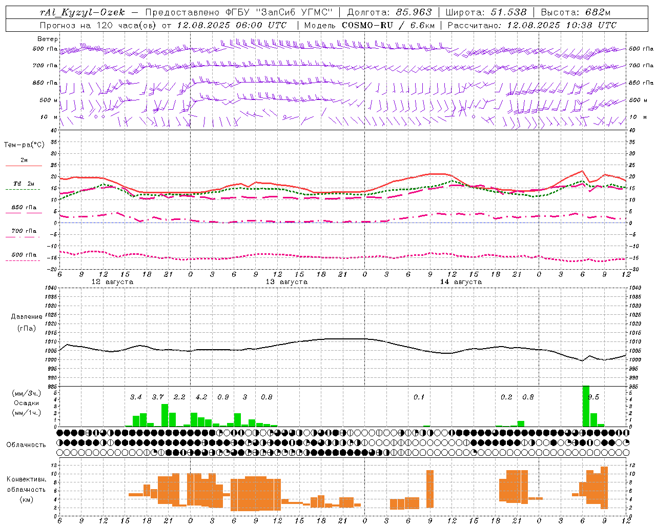Viewport: 656px width, 525px height.
Task: Click the 3.7 three-hour precipitation total
Action: coord(158,397)
